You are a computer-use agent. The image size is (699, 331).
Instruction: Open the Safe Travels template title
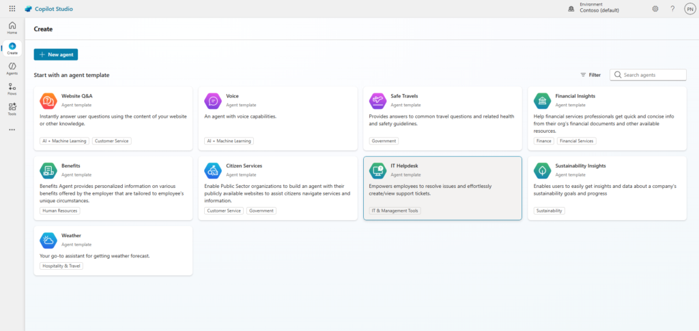click(404, 95)
